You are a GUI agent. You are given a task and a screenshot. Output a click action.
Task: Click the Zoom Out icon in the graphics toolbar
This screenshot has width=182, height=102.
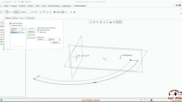point(97,22)
